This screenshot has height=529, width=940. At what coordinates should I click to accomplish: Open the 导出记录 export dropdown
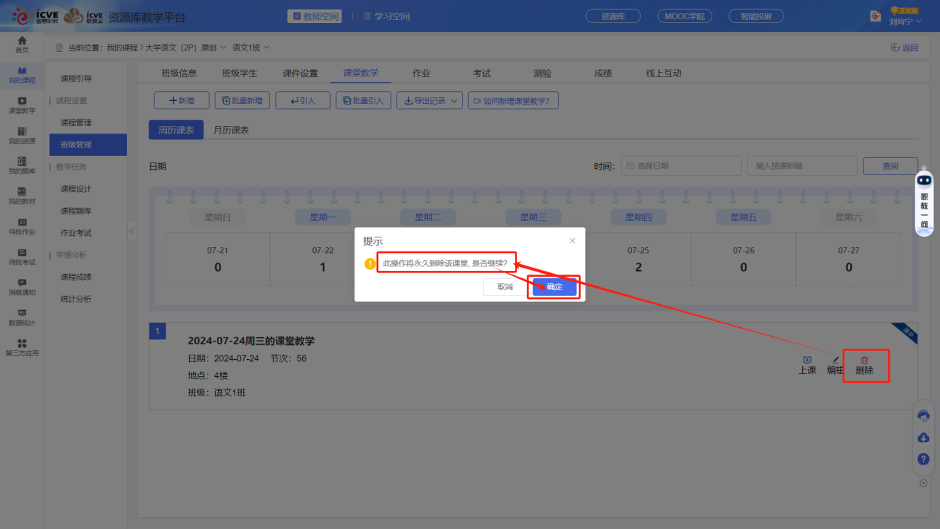[429, 100]
